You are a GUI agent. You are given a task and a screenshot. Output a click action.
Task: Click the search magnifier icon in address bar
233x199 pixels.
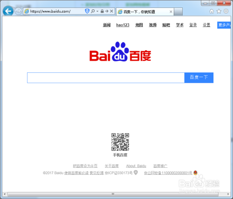click(x=93, y=11)
